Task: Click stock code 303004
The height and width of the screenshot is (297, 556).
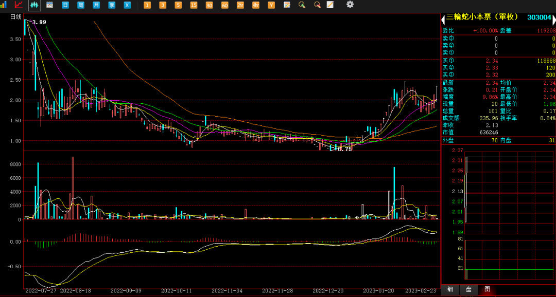Action: [x=538, y=17]
